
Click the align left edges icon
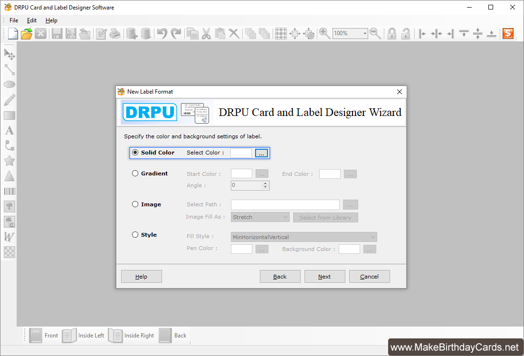(422, 33)
